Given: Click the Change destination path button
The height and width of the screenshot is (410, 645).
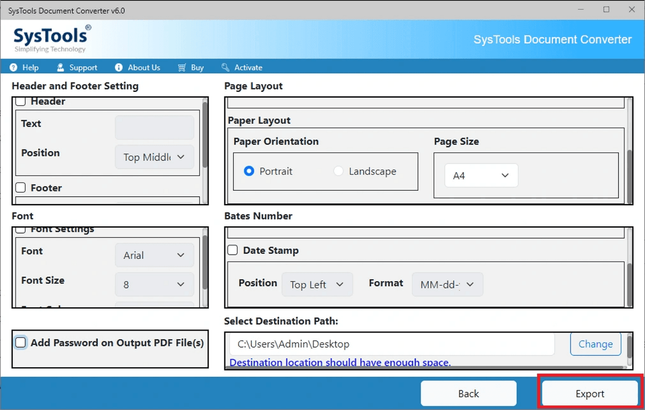Looking at the screenshot, I should tap(595, 344).
